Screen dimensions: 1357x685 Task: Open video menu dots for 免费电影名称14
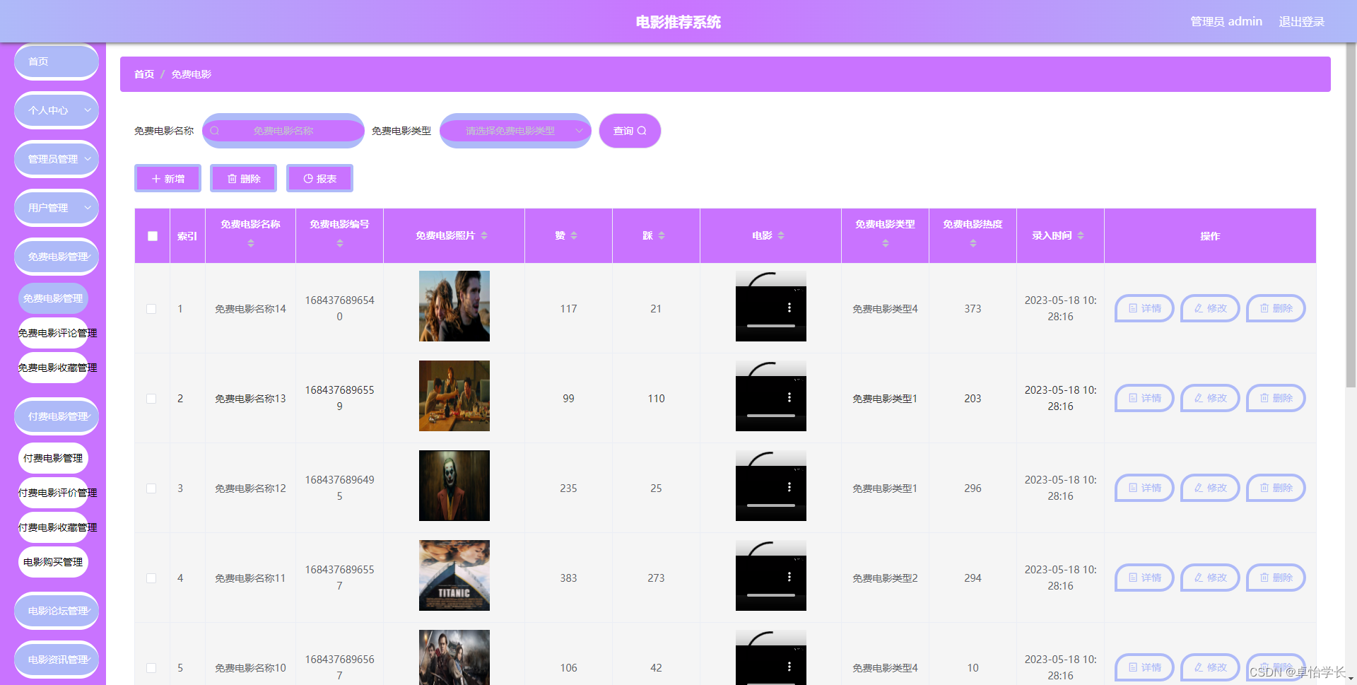[x=789, y=308]
